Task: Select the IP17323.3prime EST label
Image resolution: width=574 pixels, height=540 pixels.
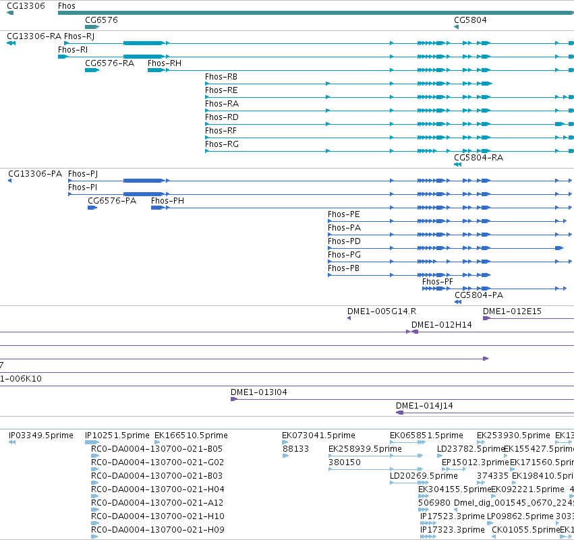Action: (x=453, y=529)
